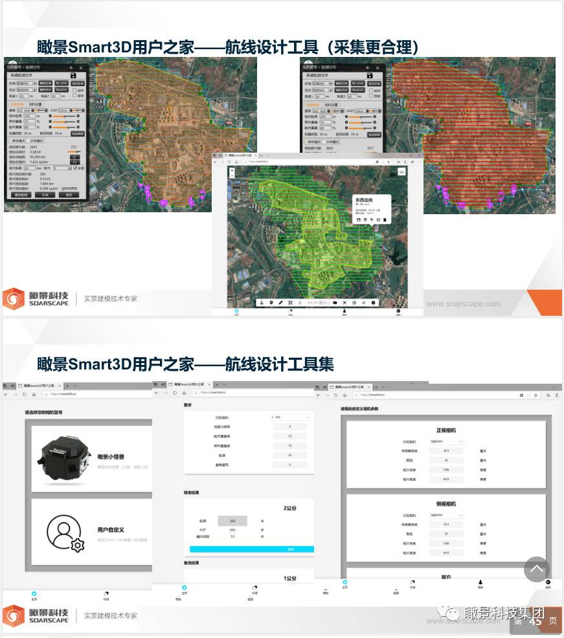
Task: Choose the 瞰景小怪兽 camera card
Action: (x=91, y=459)
